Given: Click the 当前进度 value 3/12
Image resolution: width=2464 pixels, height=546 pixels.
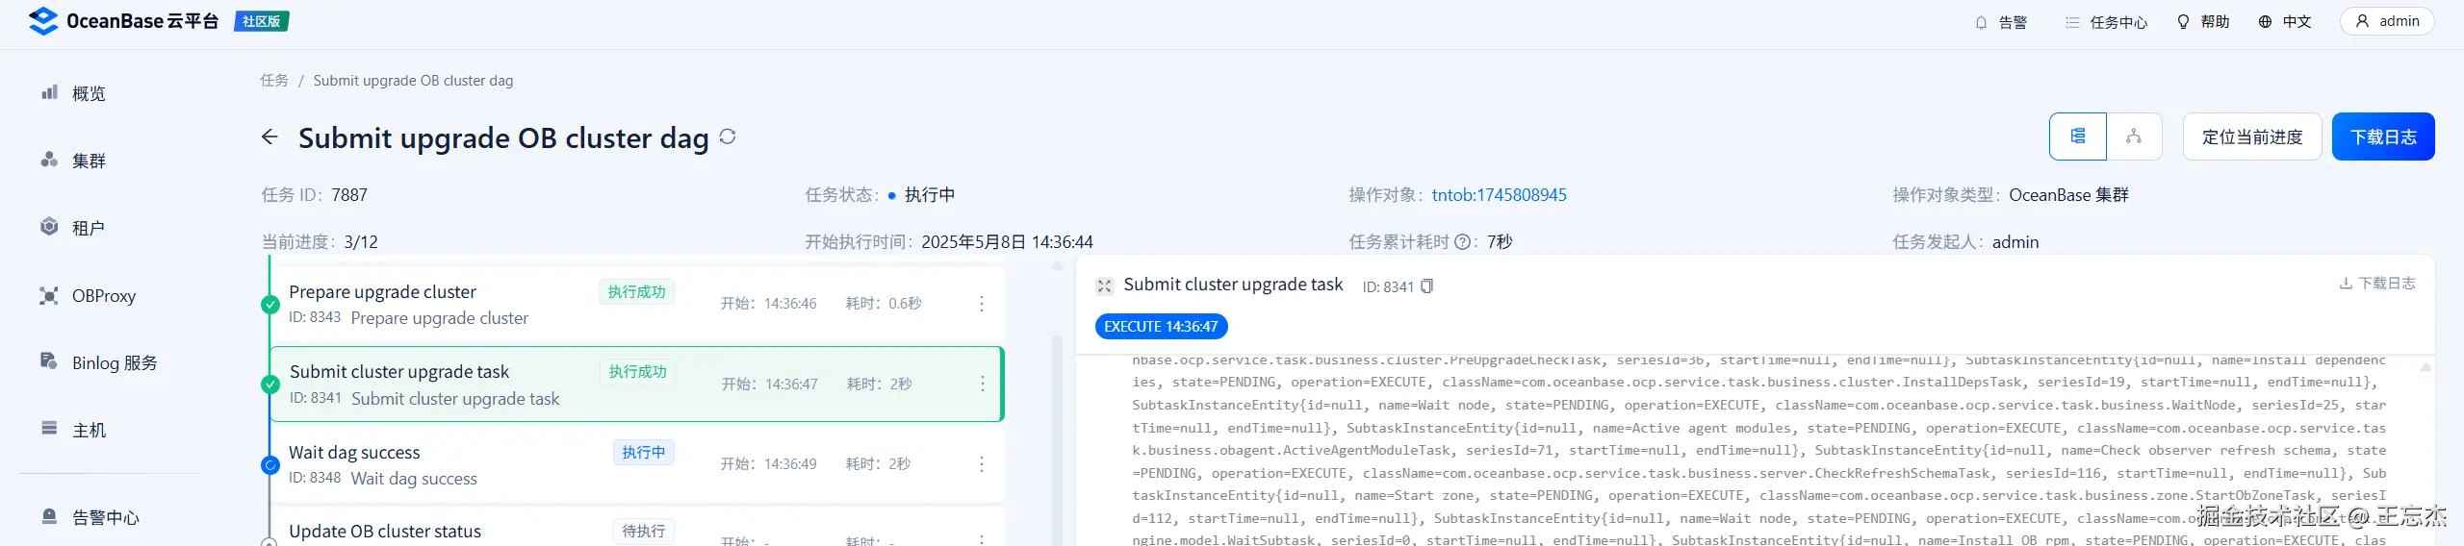Looking at the screenshot, I should pos(361,242).
